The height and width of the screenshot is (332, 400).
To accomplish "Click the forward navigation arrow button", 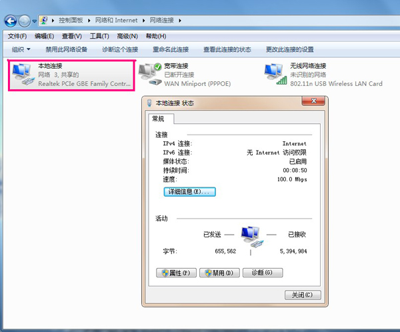I will click(x=25, y=21).
